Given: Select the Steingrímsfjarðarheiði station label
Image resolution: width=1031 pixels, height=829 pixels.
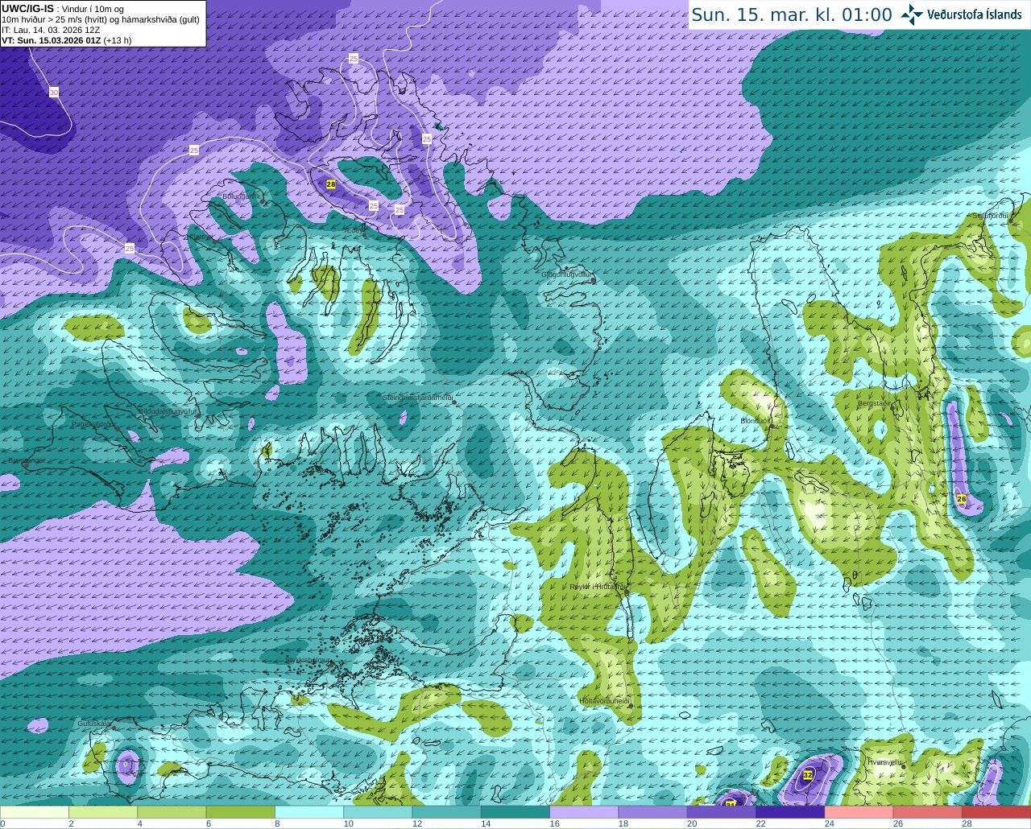Looking at the screenshot, I should [416, 398].
